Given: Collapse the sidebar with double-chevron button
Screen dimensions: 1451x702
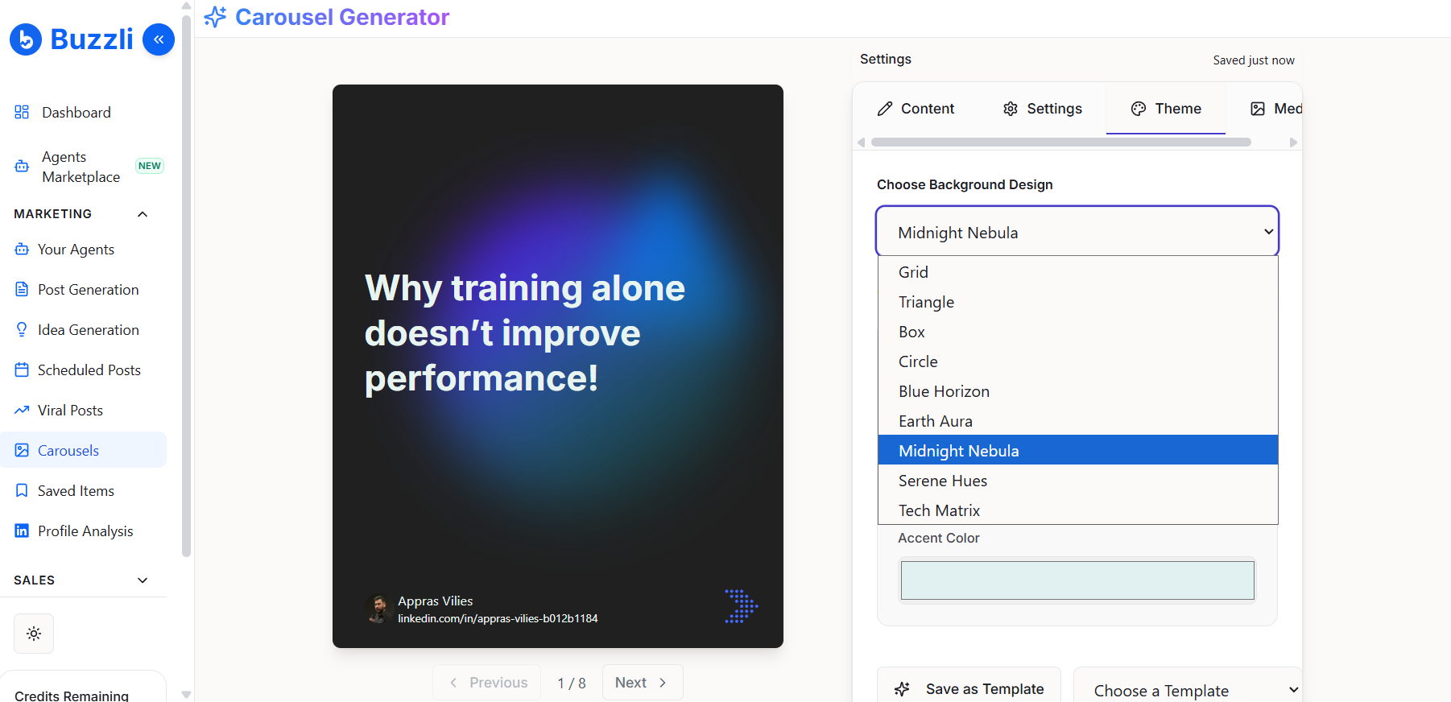Looking at the screenshot, I should pyautogui.click(x=159, y=39).
